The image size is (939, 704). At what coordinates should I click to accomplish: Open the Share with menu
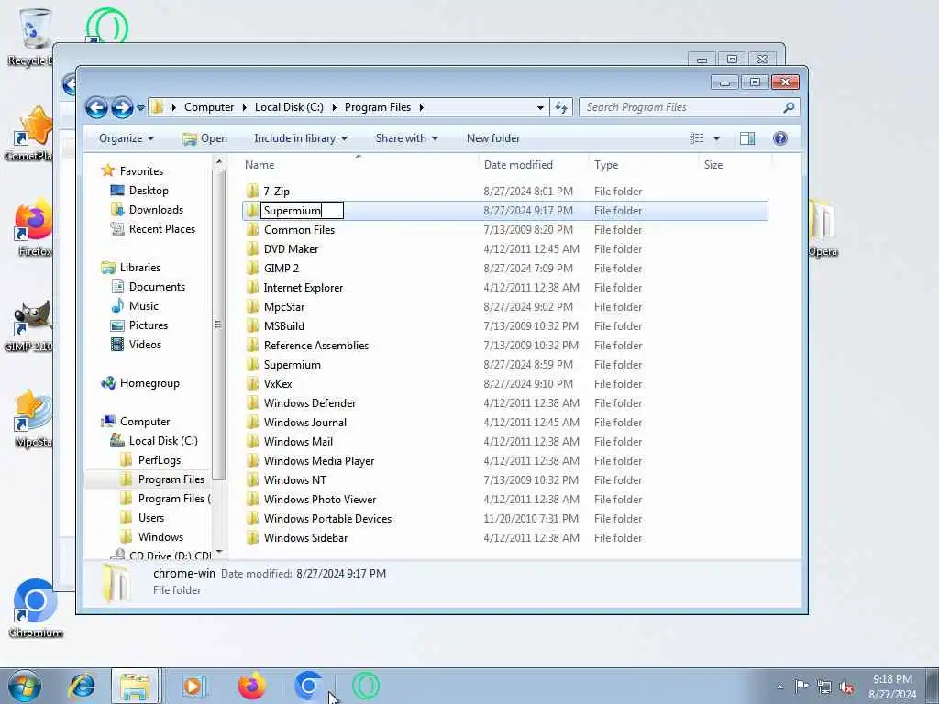coord(406,139)
